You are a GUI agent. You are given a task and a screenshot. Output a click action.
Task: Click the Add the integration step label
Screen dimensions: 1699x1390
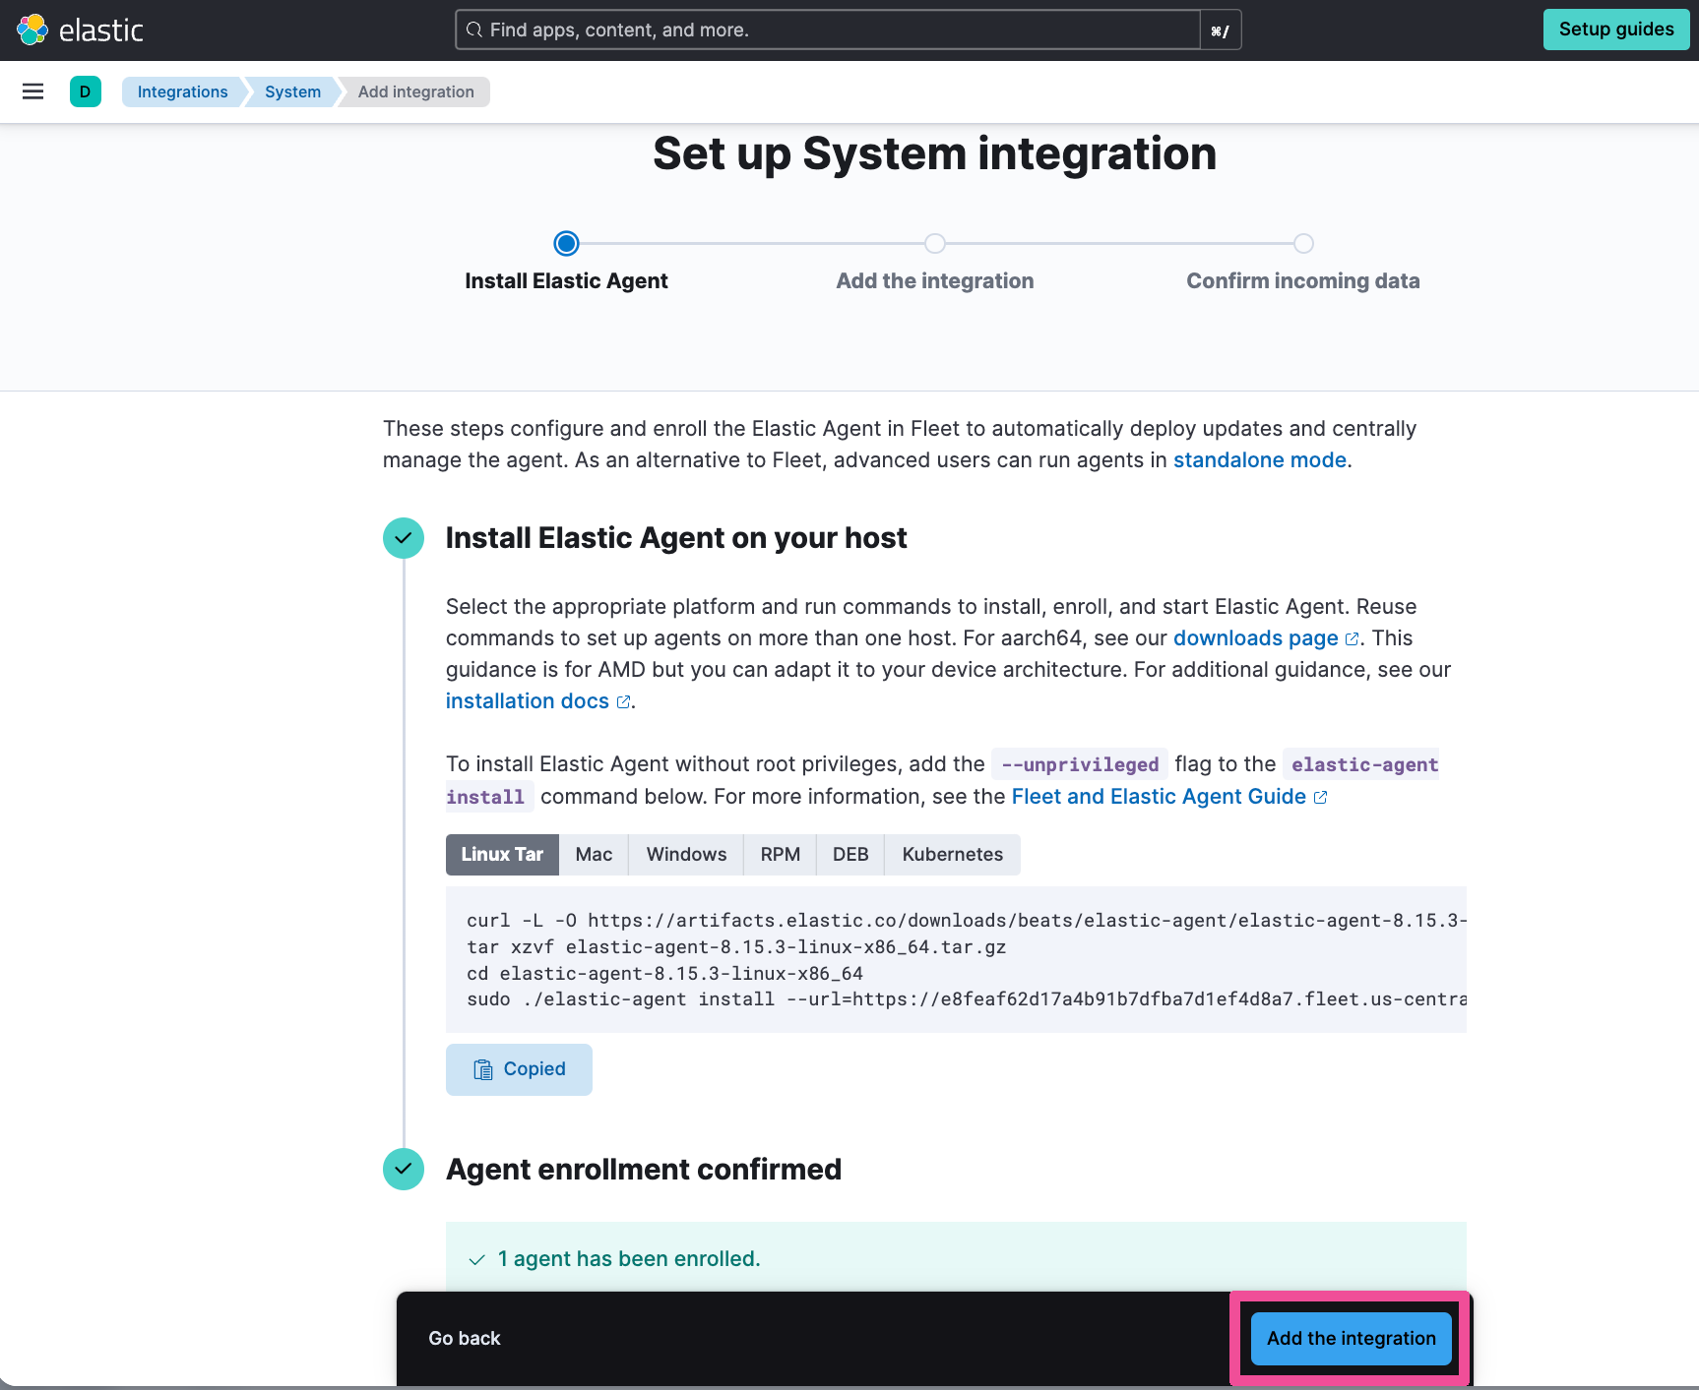(x=935, y=281)
